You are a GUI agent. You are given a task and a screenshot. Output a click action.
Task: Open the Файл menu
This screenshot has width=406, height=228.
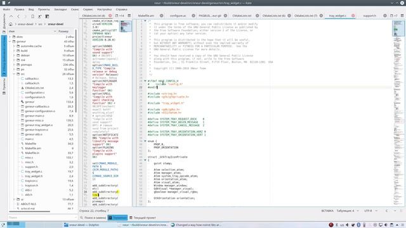click(x=6, y=9)
